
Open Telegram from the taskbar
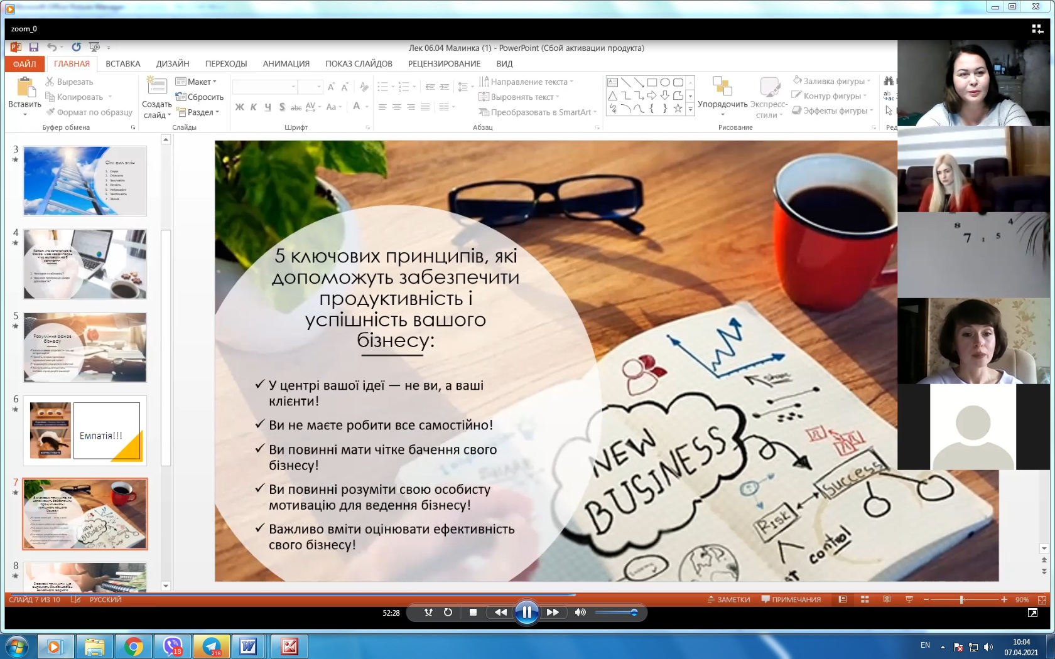pyautogui.click(x=212, y=646)
